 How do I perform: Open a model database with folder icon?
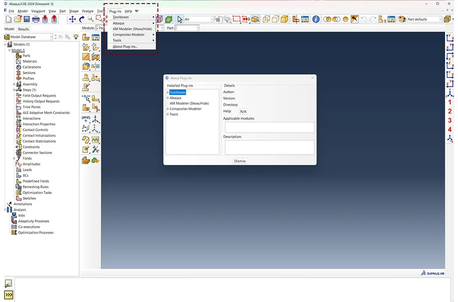18,19
